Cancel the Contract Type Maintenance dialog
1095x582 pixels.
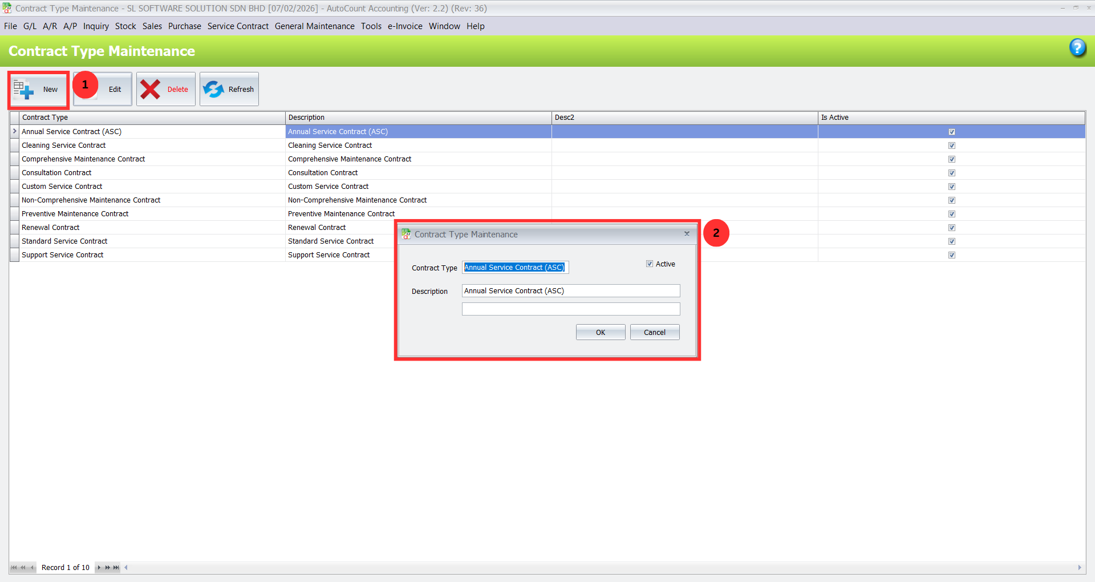coord(654,332)
